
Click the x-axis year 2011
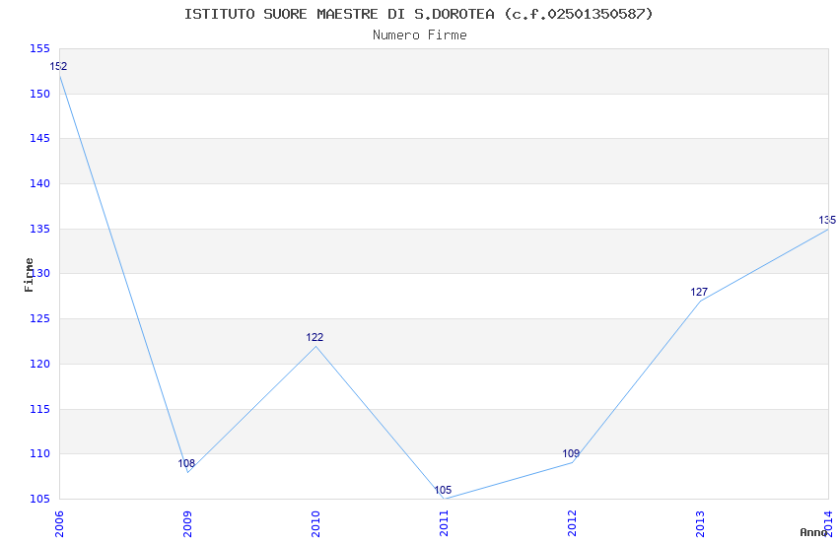point(444,524)
